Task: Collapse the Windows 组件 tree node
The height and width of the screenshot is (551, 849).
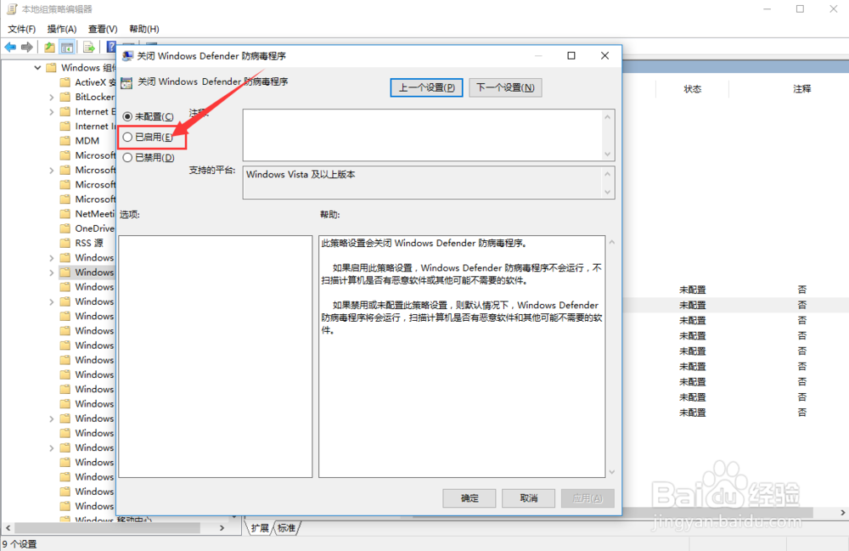Action: click(37, 68)
